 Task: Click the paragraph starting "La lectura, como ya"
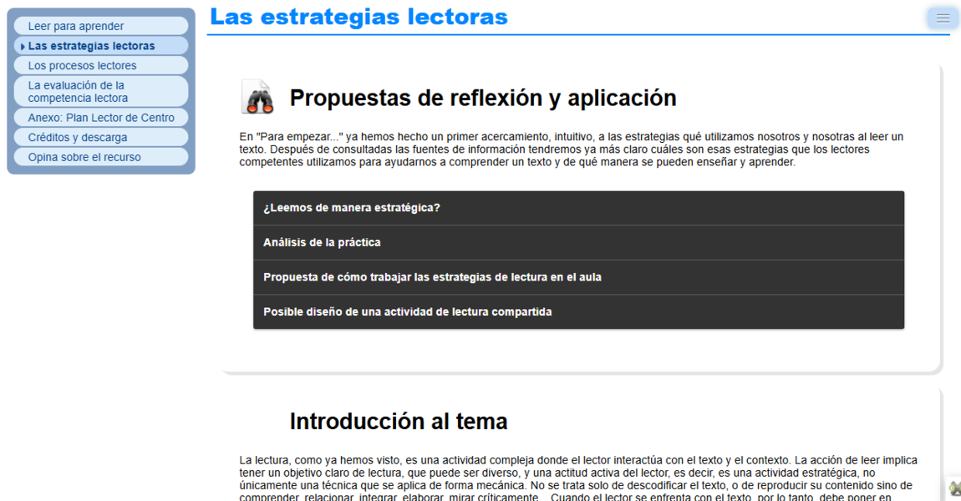pyautogui.click(x=577, y=478)
